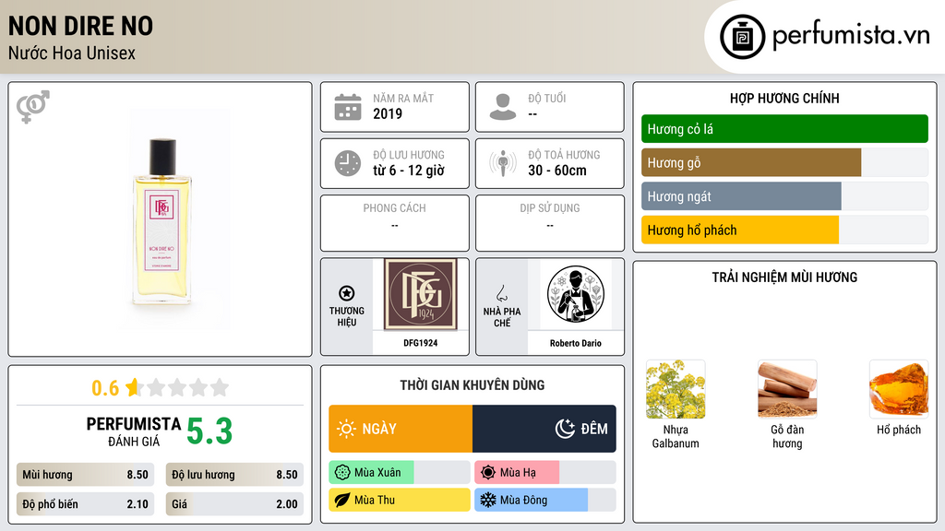Select the Gỗ đàn hương note image
945x531 pixels.
pyautogui.click(x=787, y=389)
